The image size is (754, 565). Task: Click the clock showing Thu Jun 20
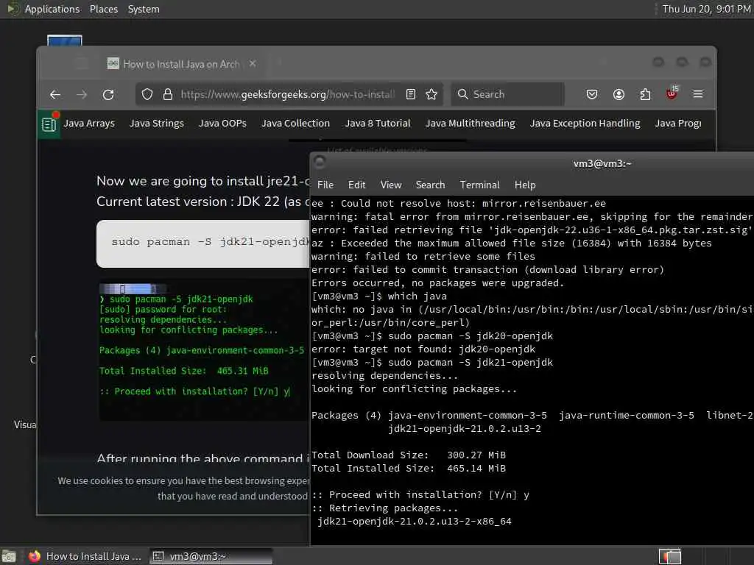coord(706,9)
